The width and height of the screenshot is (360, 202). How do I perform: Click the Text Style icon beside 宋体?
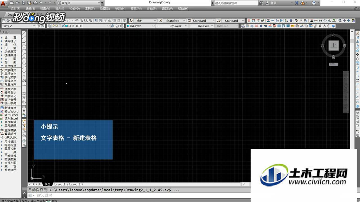pos(131,21)
